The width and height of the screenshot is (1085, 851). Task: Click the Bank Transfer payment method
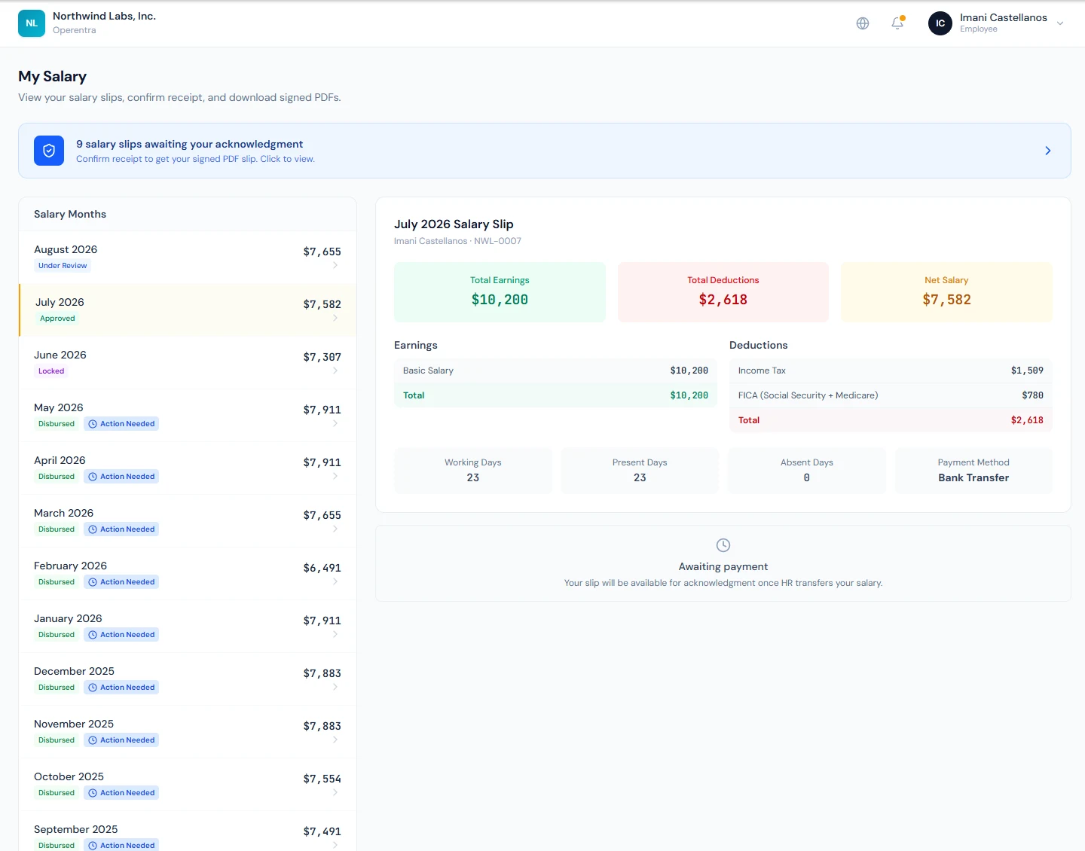point(973,477)
